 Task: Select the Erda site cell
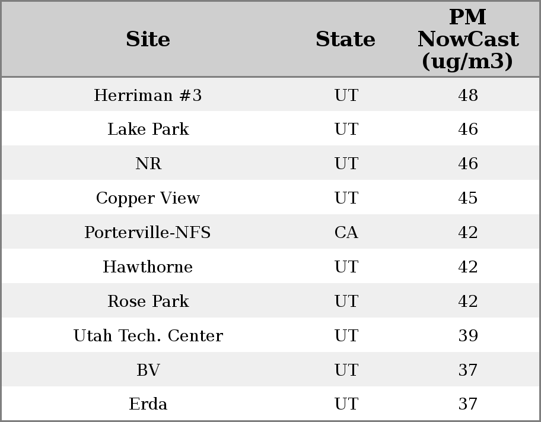(x=148, y=404)
